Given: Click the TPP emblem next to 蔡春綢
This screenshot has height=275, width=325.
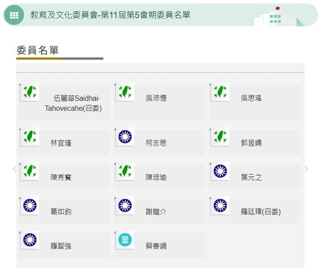Looking at the screenshot, I should 125,240.
